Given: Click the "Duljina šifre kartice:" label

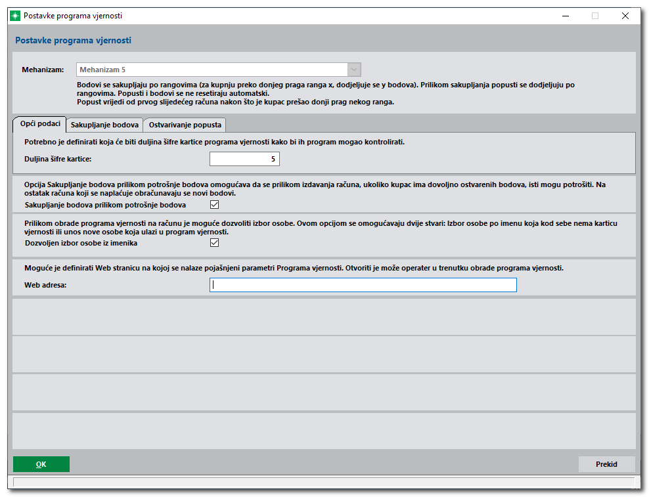Looking at the screenshot, I should (x=58, y=159).
